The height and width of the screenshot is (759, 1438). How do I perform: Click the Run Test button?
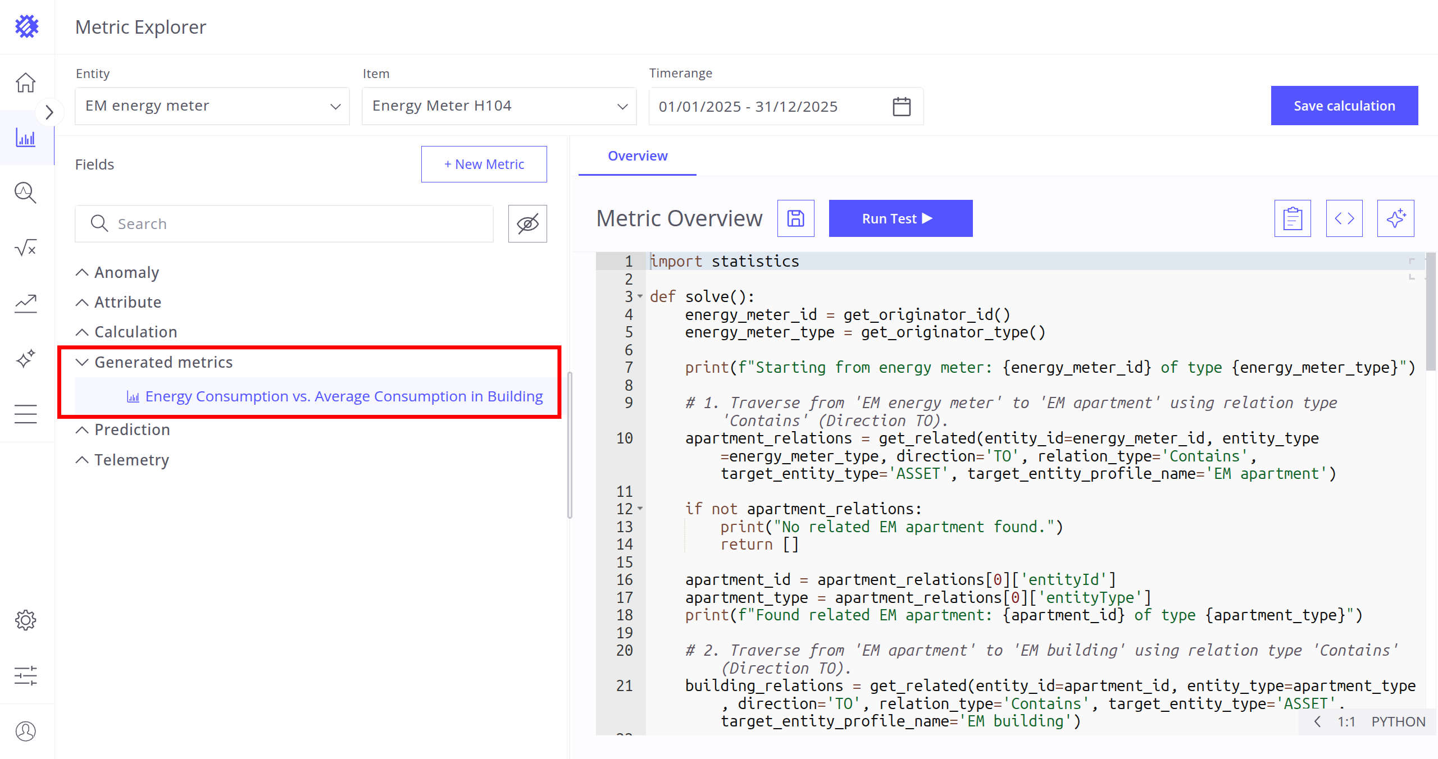click(900, 218)
